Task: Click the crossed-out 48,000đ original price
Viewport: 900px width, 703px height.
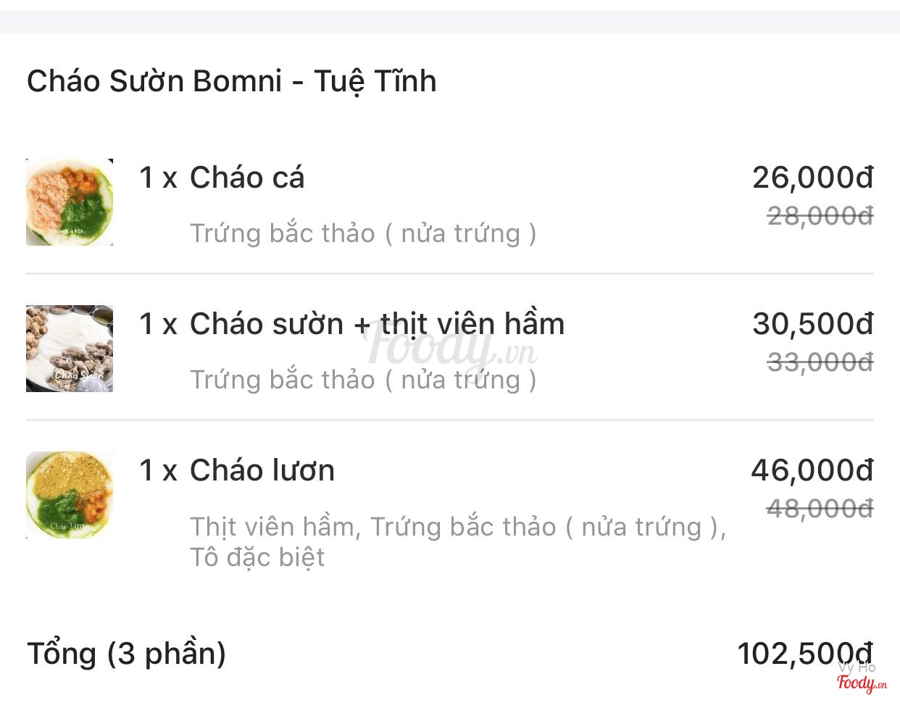Action: tap(820, 509)
